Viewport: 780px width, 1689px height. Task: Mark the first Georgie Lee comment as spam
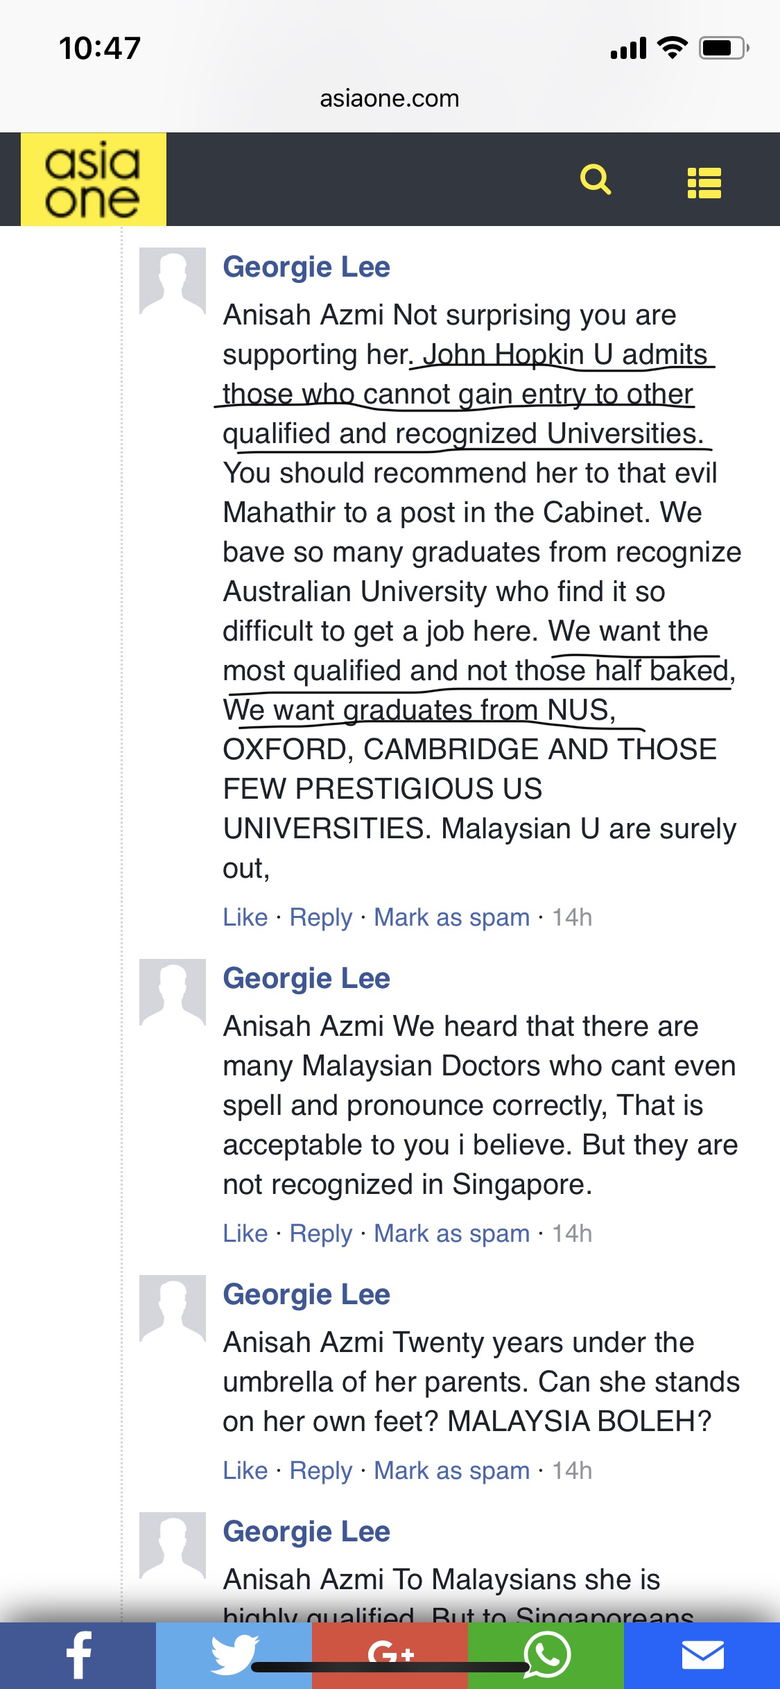[x=451, y=917]
